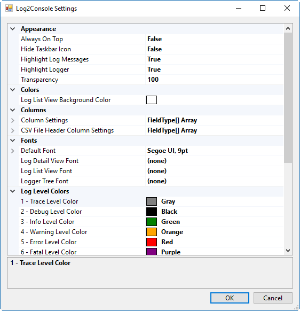
Task: Click the Orange Warning Level color swatch
Action: (152, 232)
